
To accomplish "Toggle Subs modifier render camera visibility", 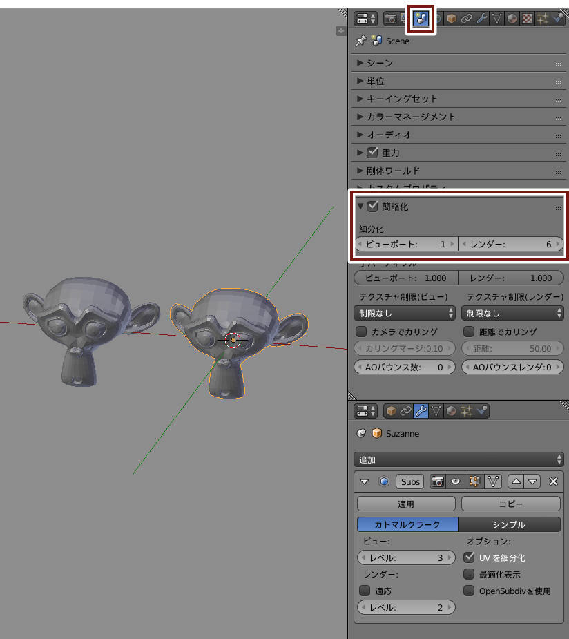I will 438,481.
